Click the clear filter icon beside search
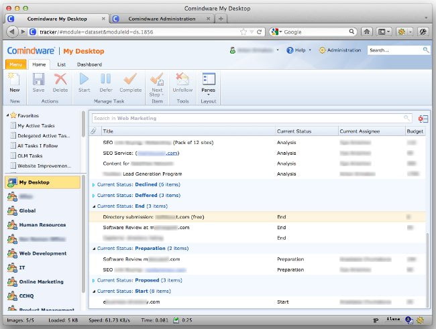 tap(423, 119)
